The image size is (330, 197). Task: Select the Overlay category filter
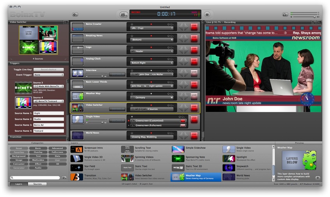point(38,152)
